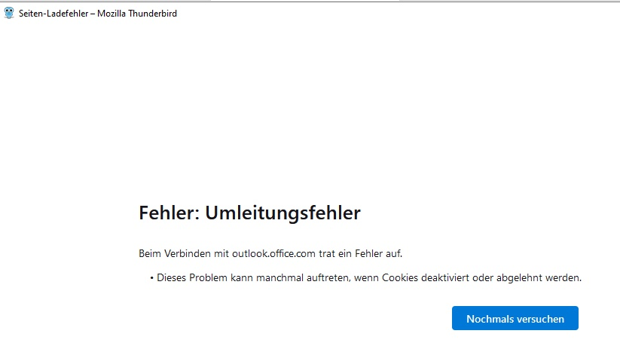This screenshot has height=352, width=620.
Task: Click the Seiten-Ladefehler window title text
Action: [98, 14]
